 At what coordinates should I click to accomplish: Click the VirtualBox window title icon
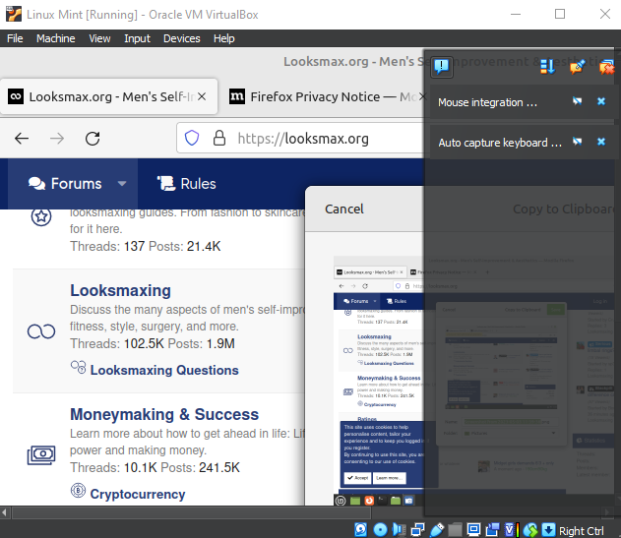click(x=14, y=14)
